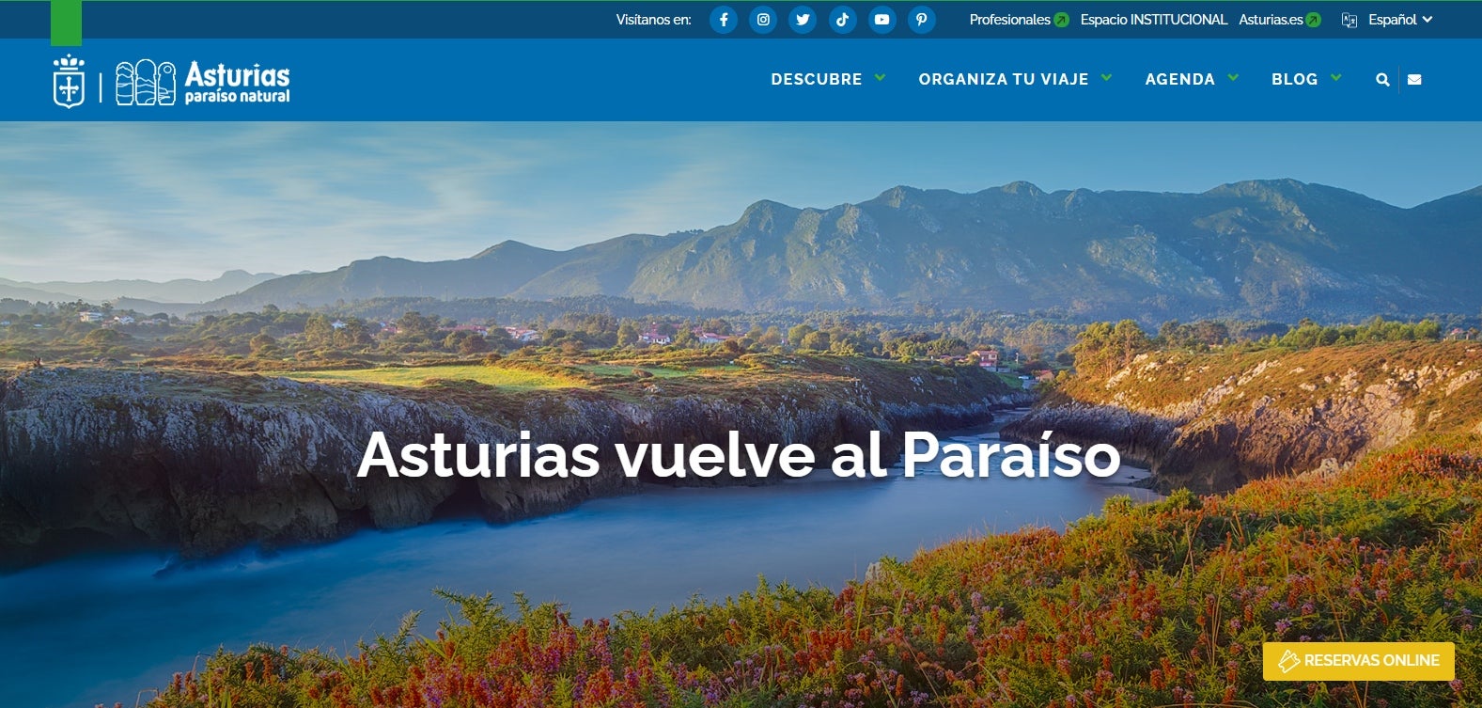Expand the Descubre menu chevron
Screen dimensions: 1482x708
click(880, 78)
